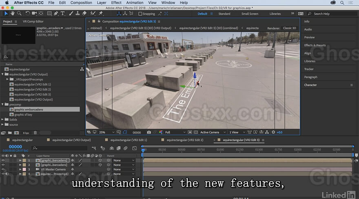359x199 pixels.
Task: Select the Rectangle shape tool
Action: pos(49,13)
